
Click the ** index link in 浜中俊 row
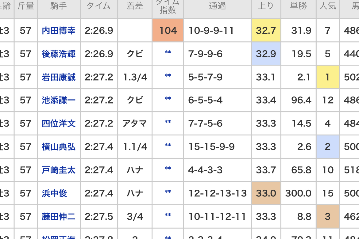pyautogui.click(x=168, y=192)
